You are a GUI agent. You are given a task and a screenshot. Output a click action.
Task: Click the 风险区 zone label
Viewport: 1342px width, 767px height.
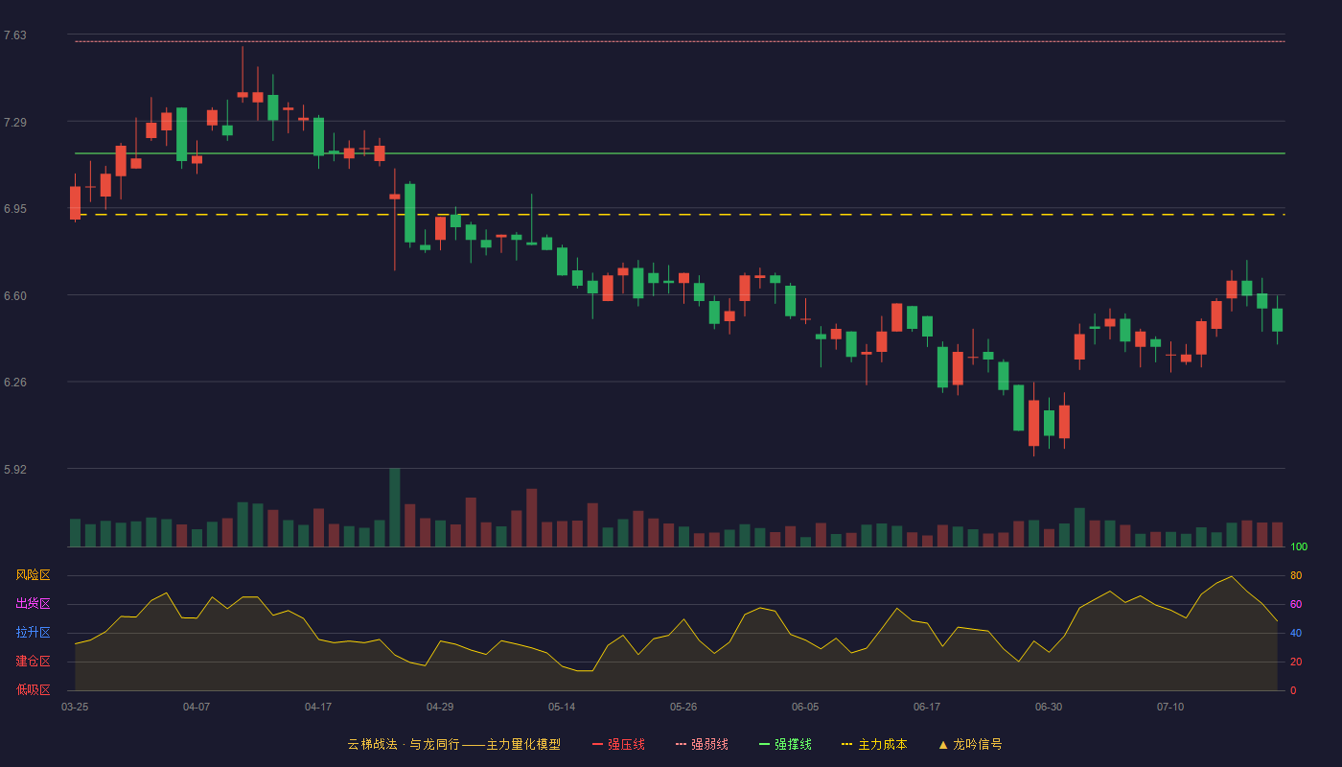tap(33, 575)
